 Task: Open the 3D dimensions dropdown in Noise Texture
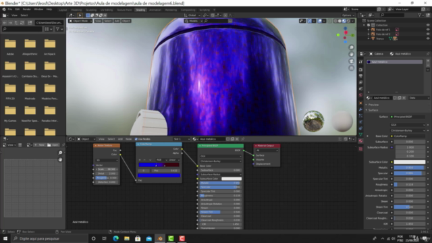[x=107, y=161]
